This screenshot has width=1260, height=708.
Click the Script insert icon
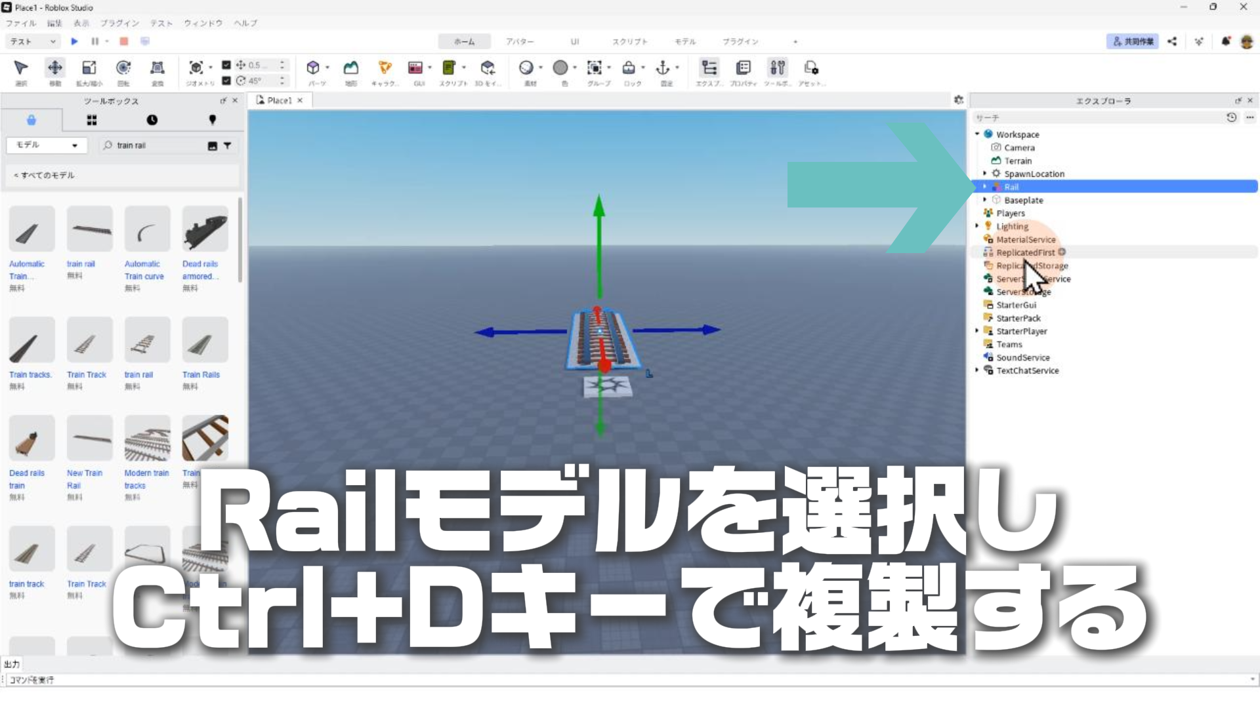(x=449, y=68)
